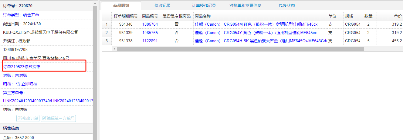Open CRG054H BK 黑色硒鼓 product link
The height and width of the screenshot is (140, 403).
(261, 41)
